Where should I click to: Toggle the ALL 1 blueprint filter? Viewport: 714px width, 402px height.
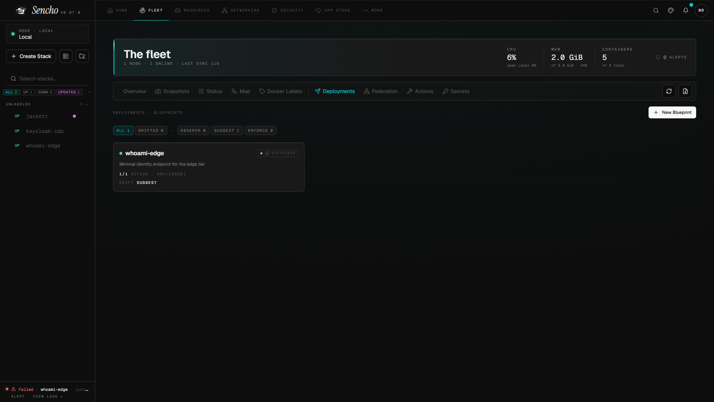pyautogui.click(x=123, y=131)
